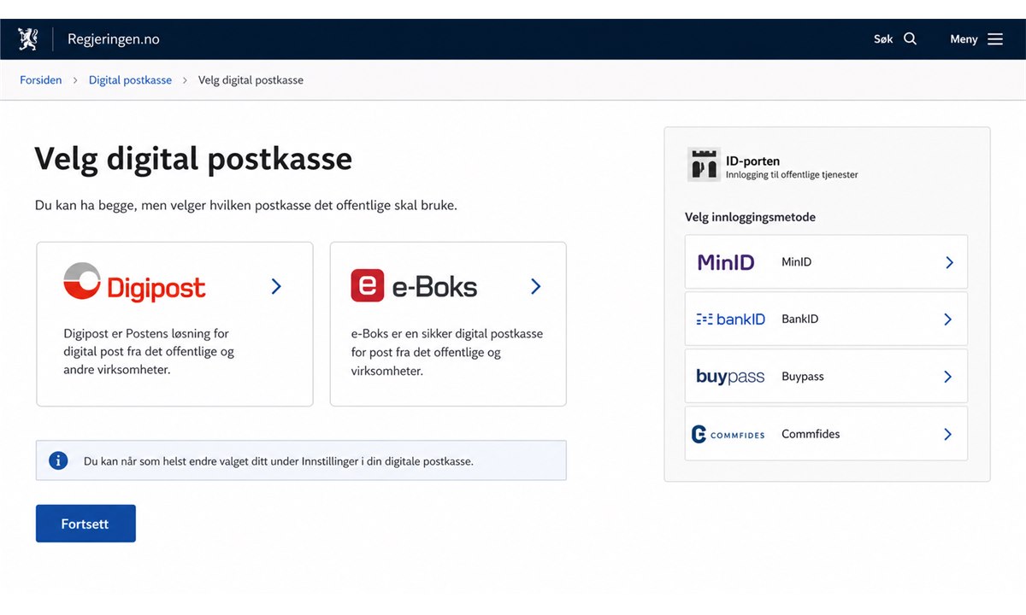Click the Fortsett button

tap(85, 524)
